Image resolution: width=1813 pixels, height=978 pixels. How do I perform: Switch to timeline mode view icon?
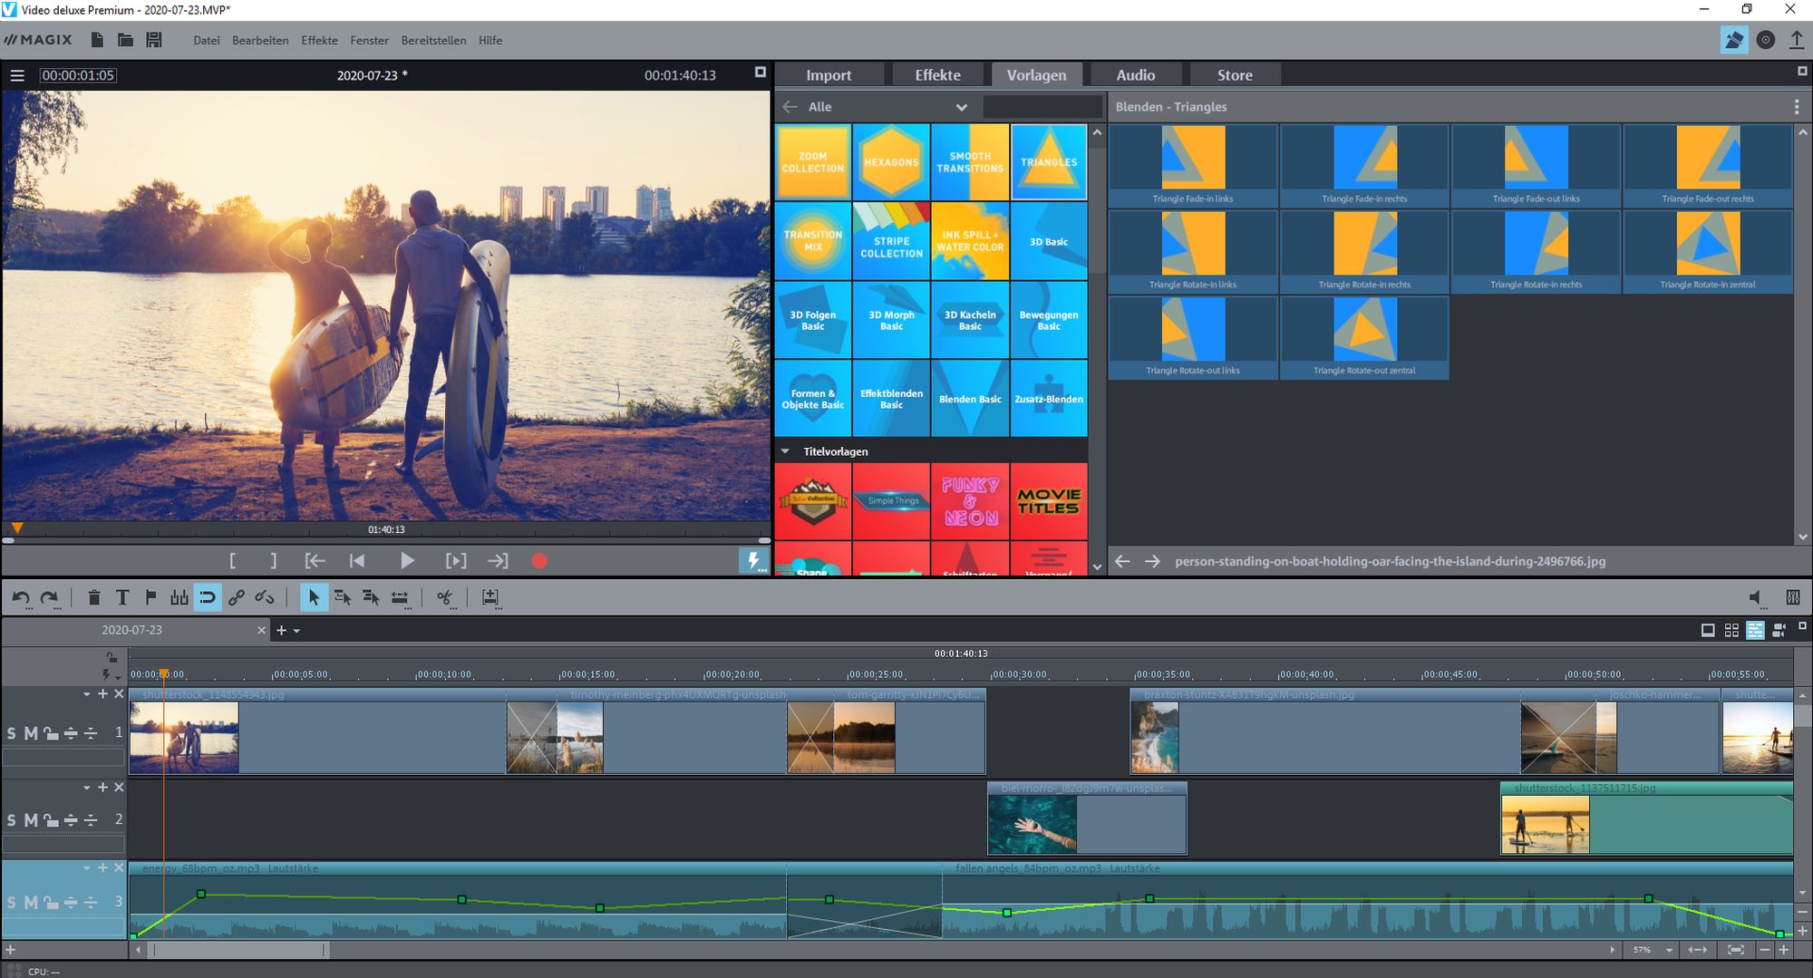click(x=1755, y=630)
